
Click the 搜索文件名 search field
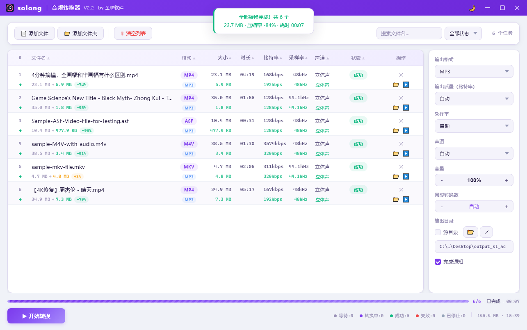tap(409, 34)
